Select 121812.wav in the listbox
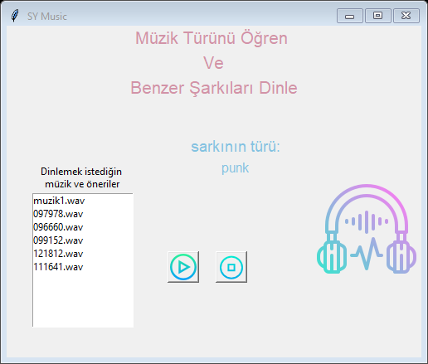Screen dimensions: 428x364 (x=83, y=254)
